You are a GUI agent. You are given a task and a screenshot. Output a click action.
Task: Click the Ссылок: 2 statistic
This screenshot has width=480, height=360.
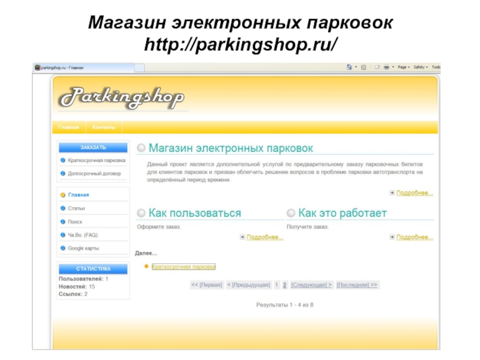click(73, 294)
